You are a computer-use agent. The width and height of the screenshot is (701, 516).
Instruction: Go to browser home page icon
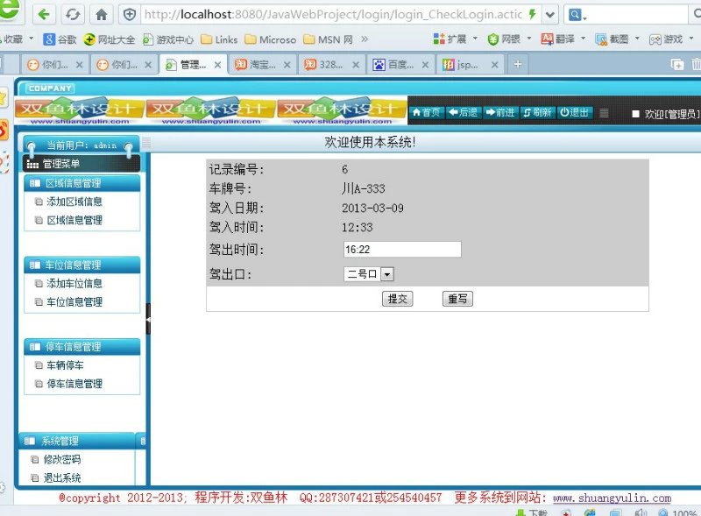[x=102, y=14]
